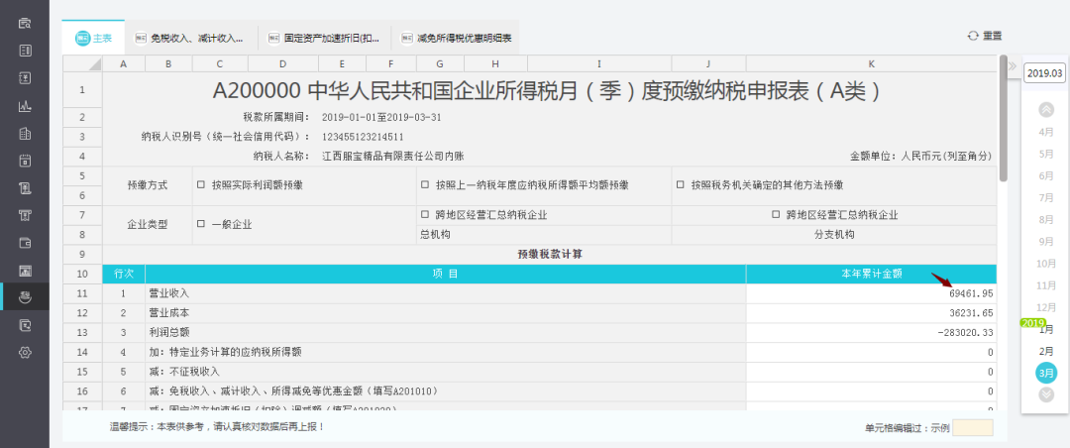
Task: Collapse the month panel with » arrow
Action: [x=1013, y=66]
